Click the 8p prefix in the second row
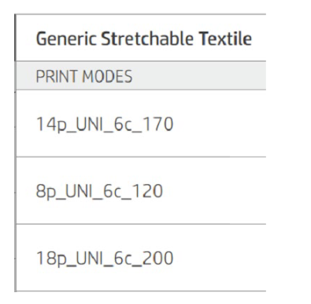The image size is (311, 304). (x=45, y=191)
